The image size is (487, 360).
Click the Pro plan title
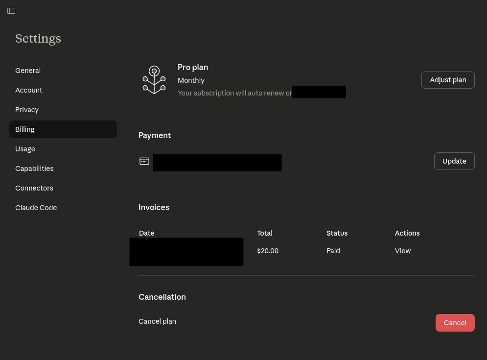193,67
